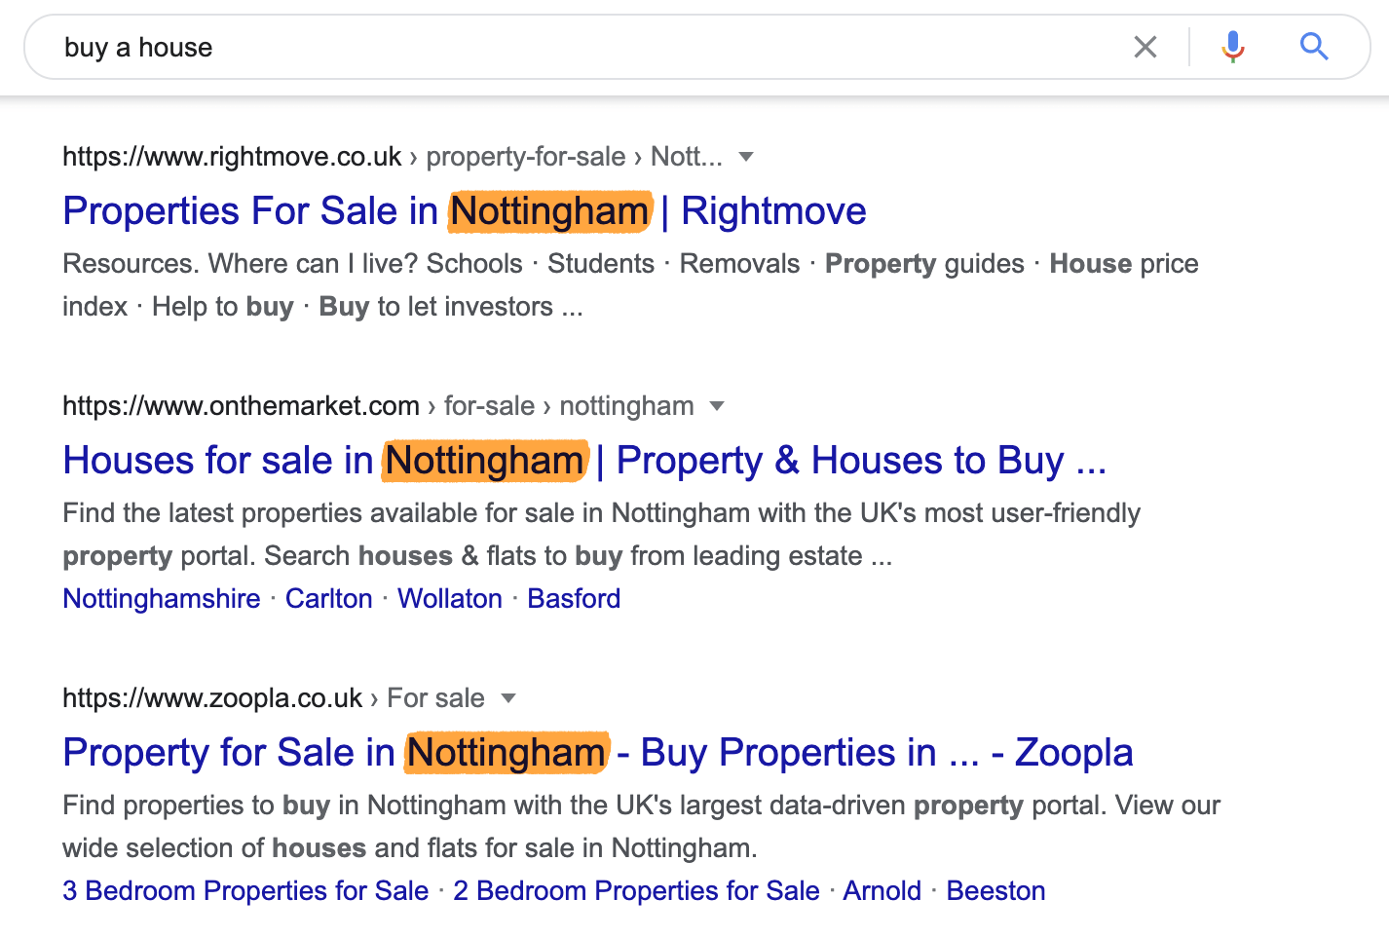The width and height of the screenshot is (1389, 937).
Task: Clear the search box with the X icon
Action: (x=1145, y=47)
